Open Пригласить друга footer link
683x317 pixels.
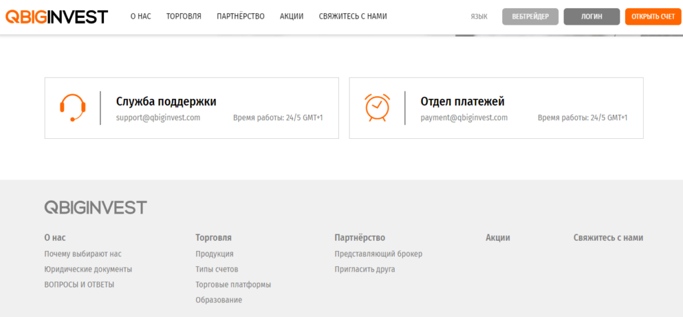365,270
